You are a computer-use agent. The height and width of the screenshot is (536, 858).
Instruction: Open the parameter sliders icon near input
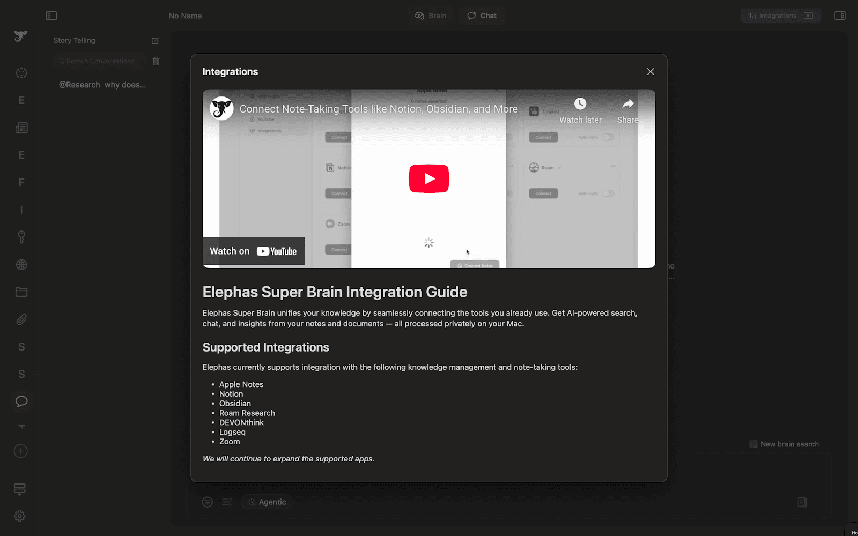click(227, 502)
